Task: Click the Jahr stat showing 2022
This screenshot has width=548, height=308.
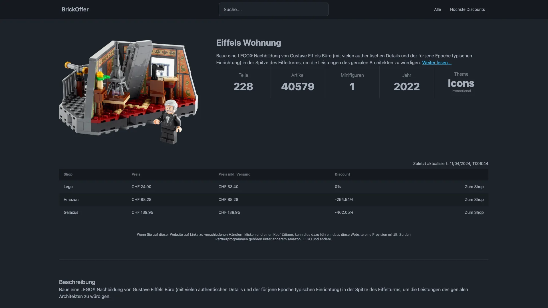Action: click(x=406, y=86)
